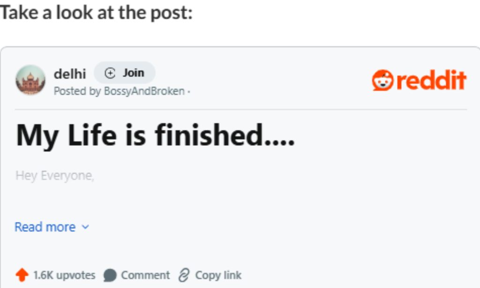This screenshot has height=288, width=480.
Task: Open the delhi subreddit avatar
Action: (30, 80)
